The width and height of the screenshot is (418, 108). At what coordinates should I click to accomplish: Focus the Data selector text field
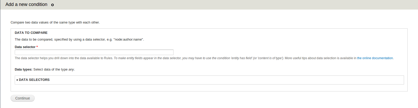coord(94,52)
